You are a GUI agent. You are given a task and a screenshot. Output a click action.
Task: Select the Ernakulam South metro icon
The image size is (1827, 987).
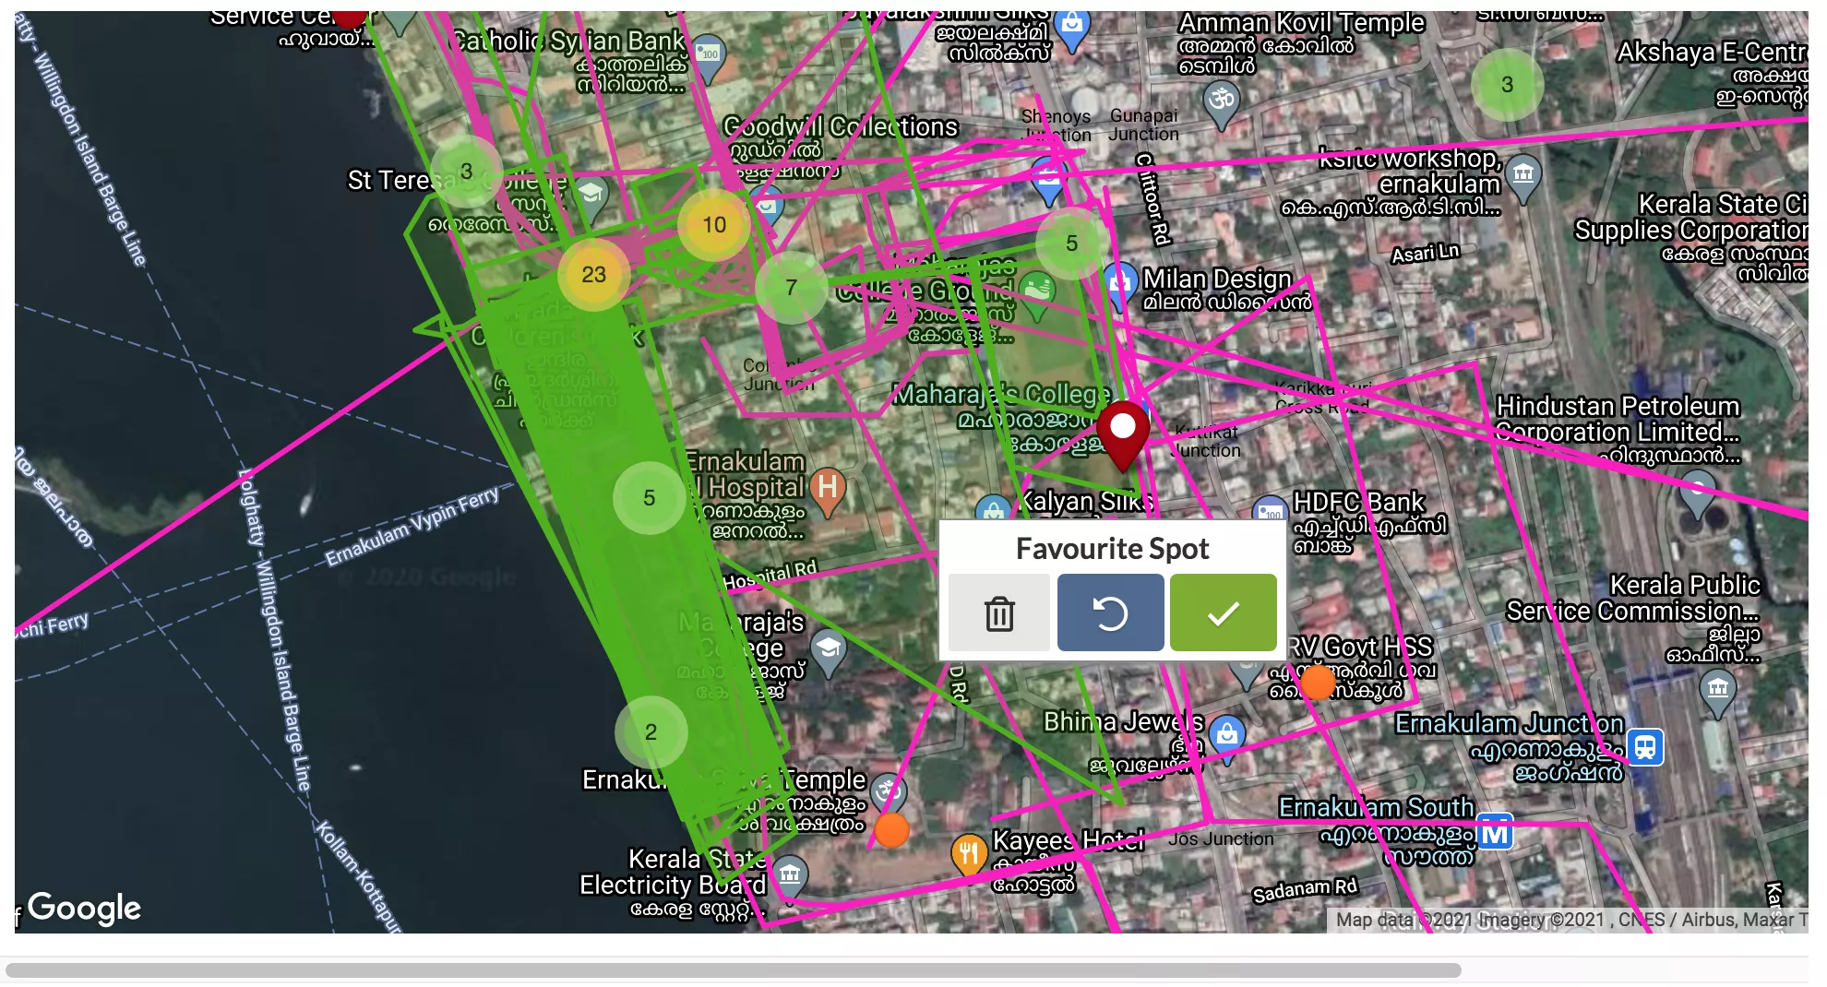[x=1495, y=834]
